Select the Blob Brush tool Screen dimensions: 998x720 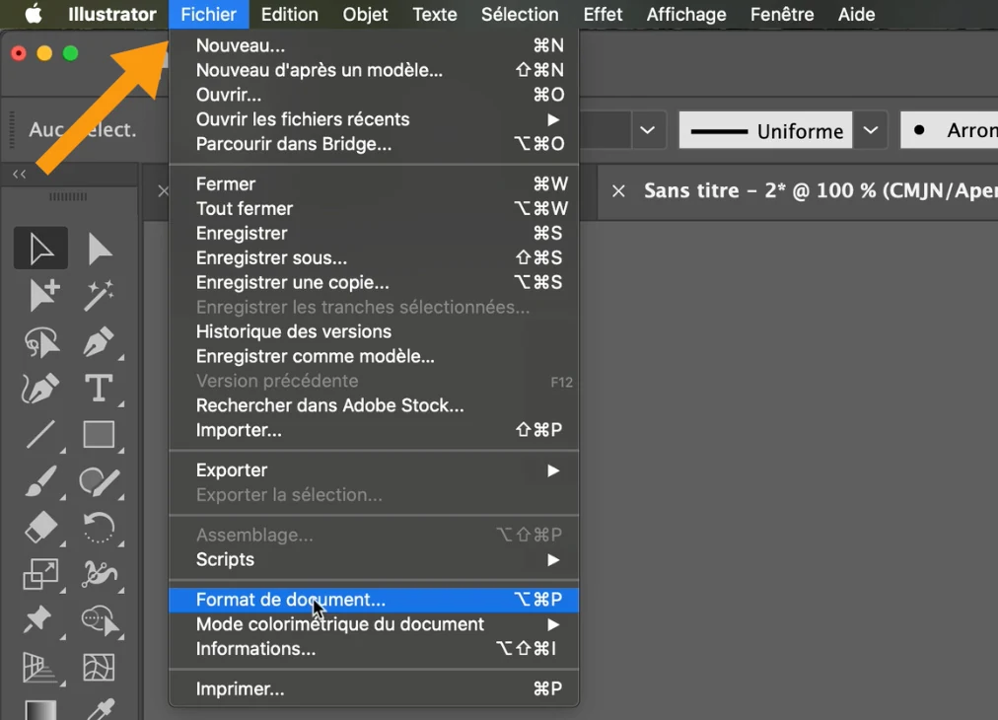tap(100, 482)
